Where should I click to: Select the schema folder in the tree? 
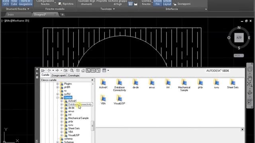[68, 139]
